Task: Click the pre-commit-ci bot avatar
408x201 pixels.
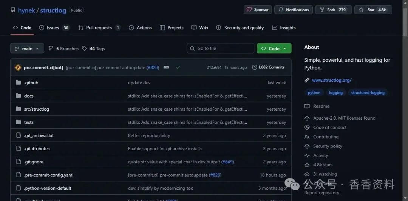Action: click(x=18, y=67)
